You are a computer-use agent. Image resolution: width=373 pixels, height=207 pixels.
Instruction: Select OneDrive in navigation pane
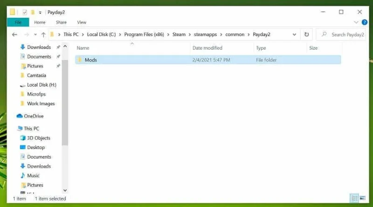pyautogui.click(x=34, y=116)
